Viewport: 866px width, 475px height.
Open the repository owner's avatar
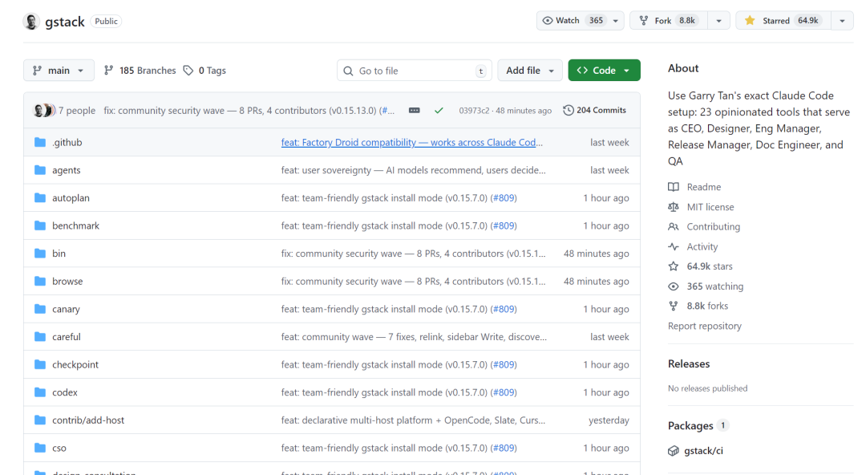(x=30, y=21)
